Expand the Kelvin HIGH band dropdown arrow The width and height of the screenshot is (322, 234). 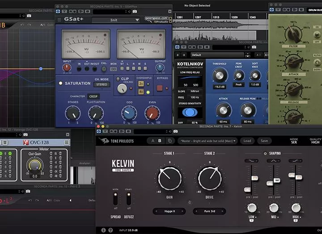point(300,217)
